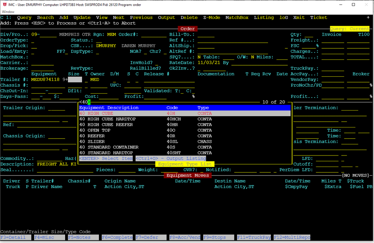Screen dimensions: 374x243
Task: Click Description value FREIGHT ALL KI
Action: 56,164
